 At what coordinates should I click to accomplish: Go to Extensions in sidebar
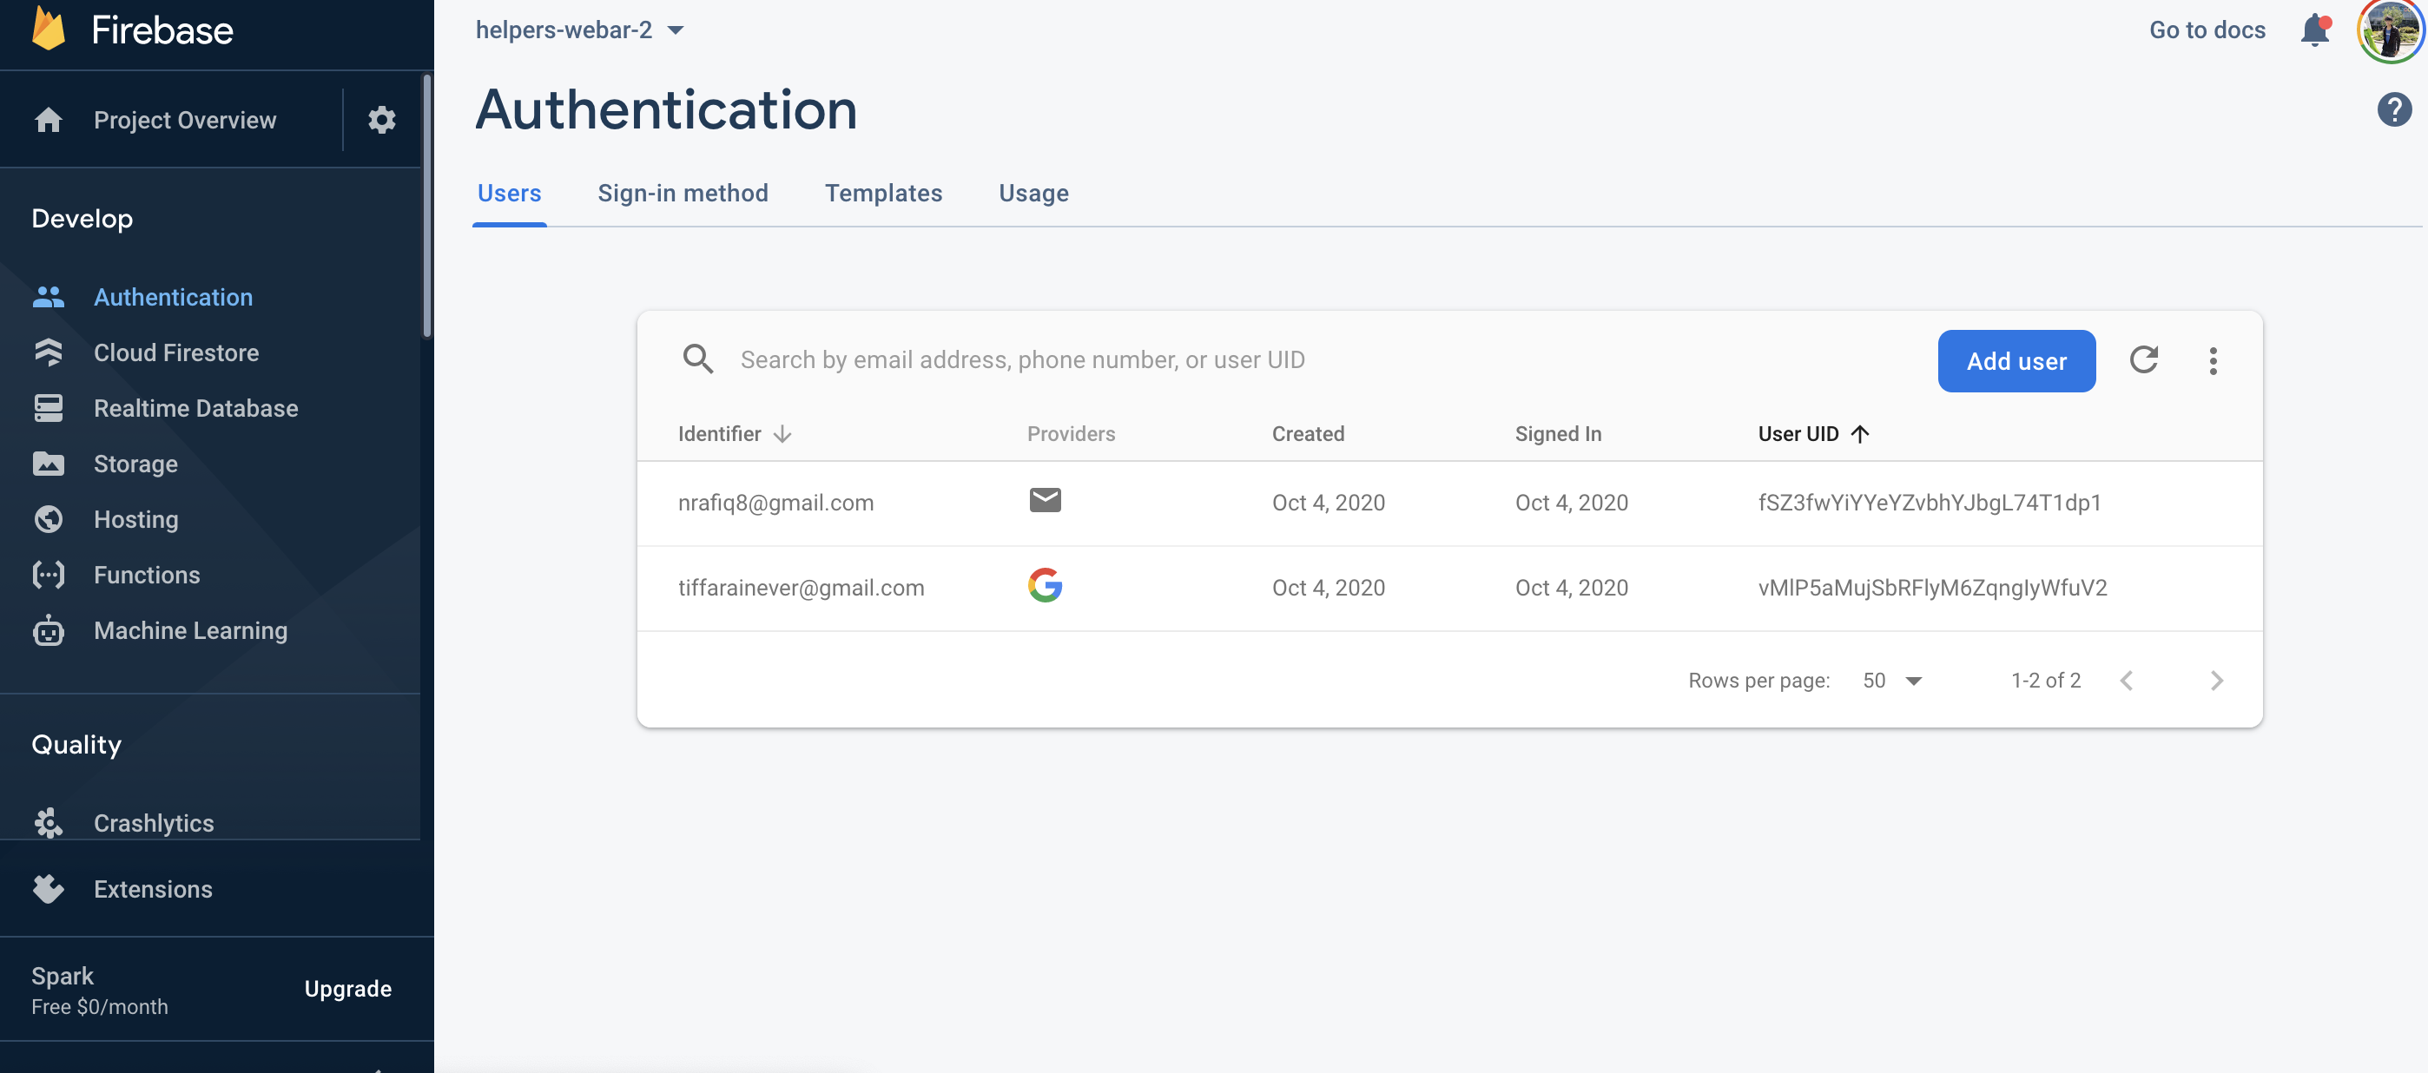153,888
